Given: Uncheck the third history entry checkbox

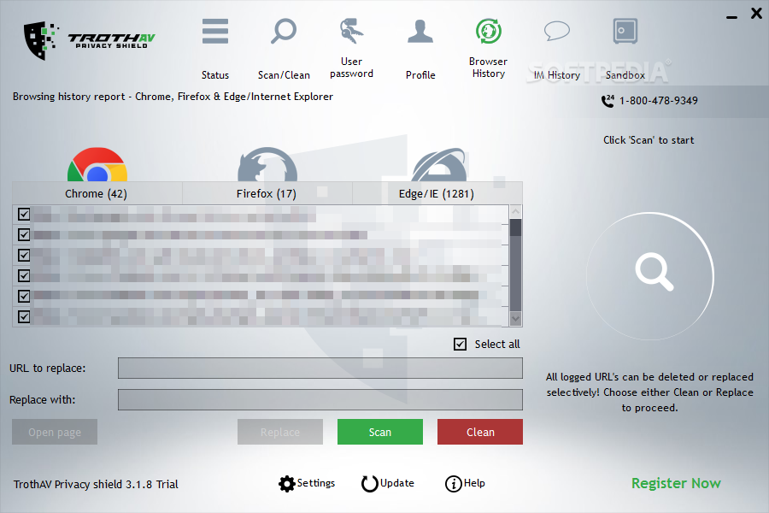Looking at the screenshot, I should coord(24,256).
